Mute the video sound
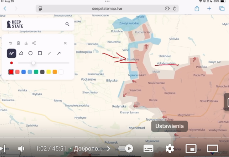Viewport: 229px width, 157px height. click(21, 148)
